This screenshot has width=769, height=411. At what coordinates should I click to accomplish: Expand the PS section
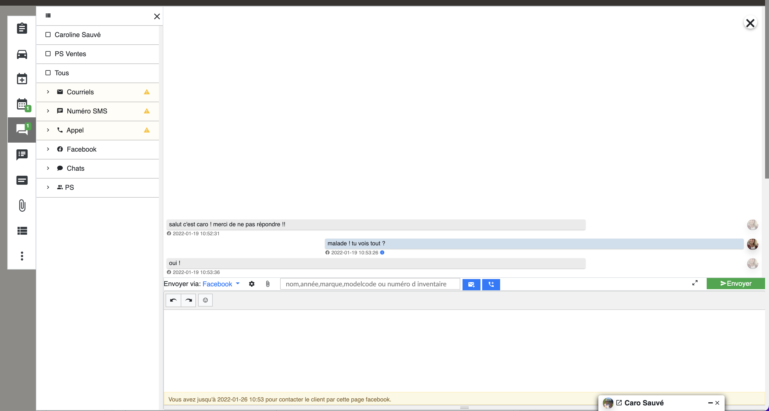(48, 188)
